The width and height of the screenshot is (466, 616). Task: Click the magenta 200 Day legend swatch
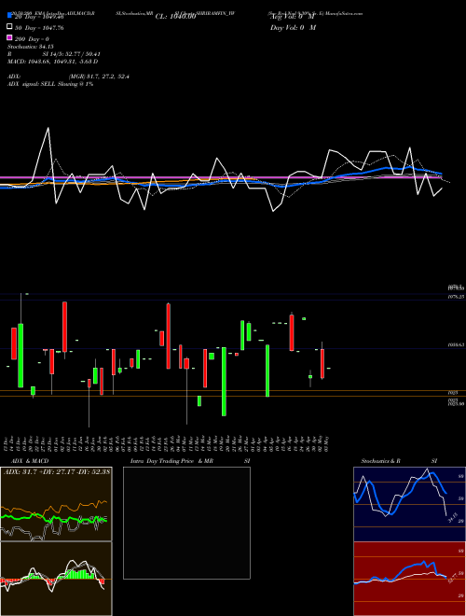(x=10, y=37)
